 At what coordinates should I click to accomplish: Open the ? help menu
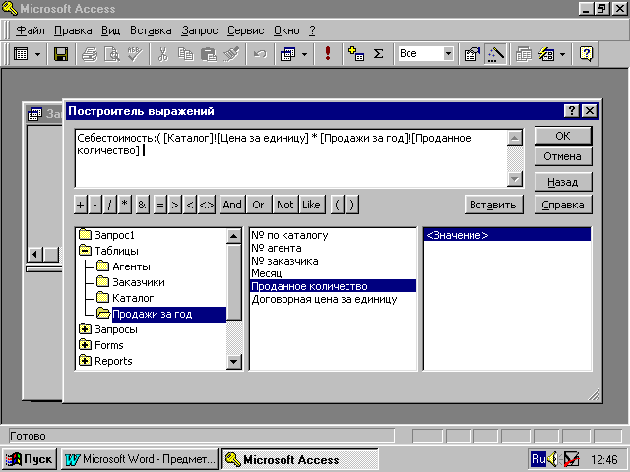pyautogui.click(x=313, y=30)
